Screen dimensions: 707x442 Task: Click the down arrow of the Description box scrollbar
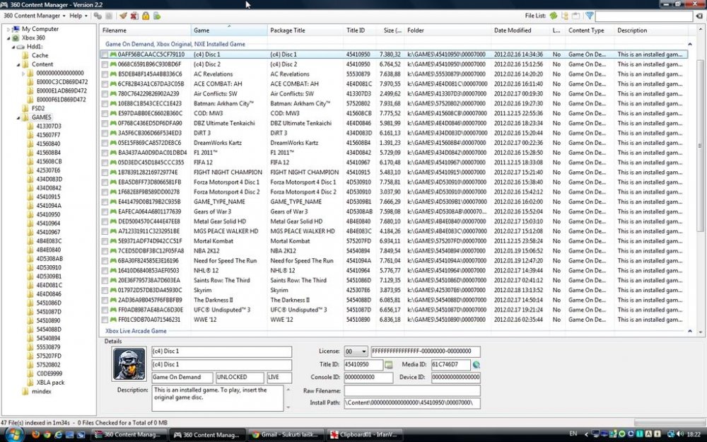(288, 407)
